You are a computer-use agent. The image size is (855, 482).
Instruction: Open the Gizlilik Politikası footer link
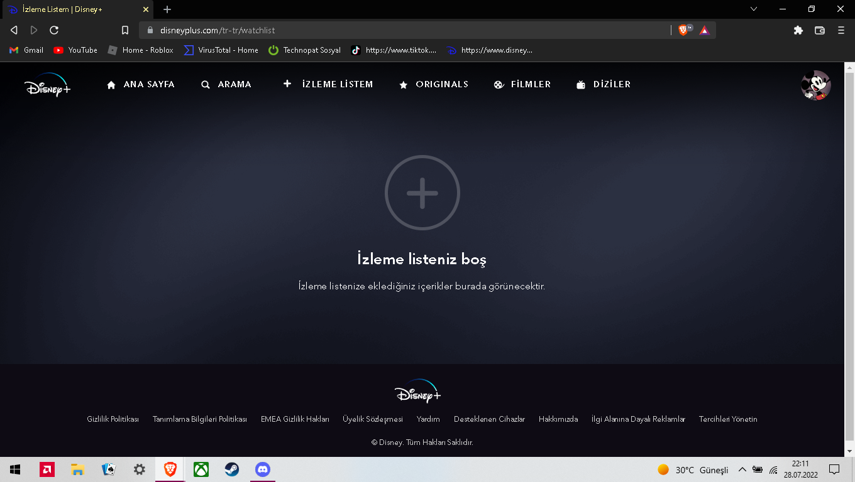coord(113,419)
